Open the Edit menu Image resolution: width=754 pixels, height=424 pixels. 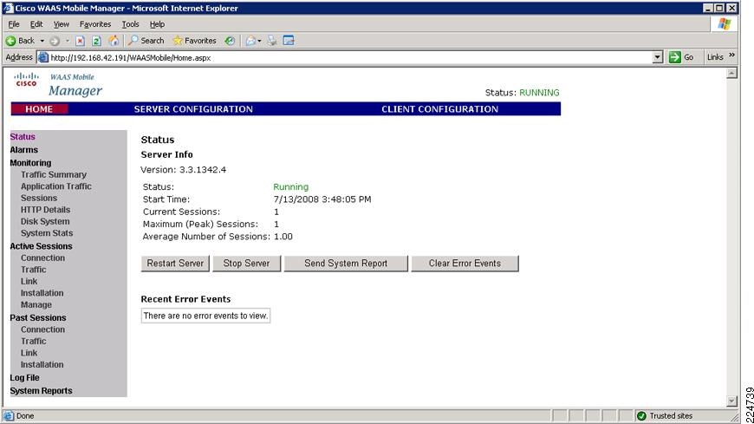(x=36, y=24)
